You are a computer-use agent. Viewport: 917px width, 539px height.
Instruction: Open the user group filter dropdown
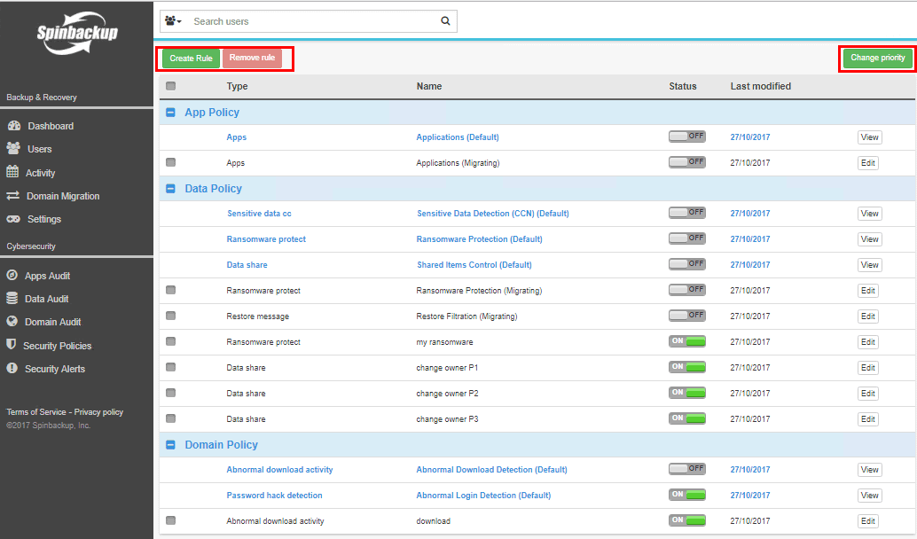coord(173,21)
